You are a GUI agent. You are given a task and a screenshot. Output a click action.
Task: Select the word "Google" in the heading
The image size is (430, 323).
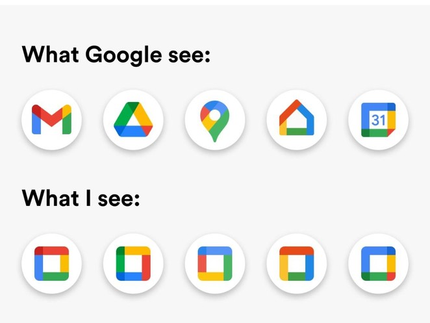(123, 55)
